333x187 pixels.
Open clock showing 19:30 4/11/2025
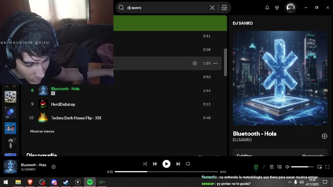point(312,182)
